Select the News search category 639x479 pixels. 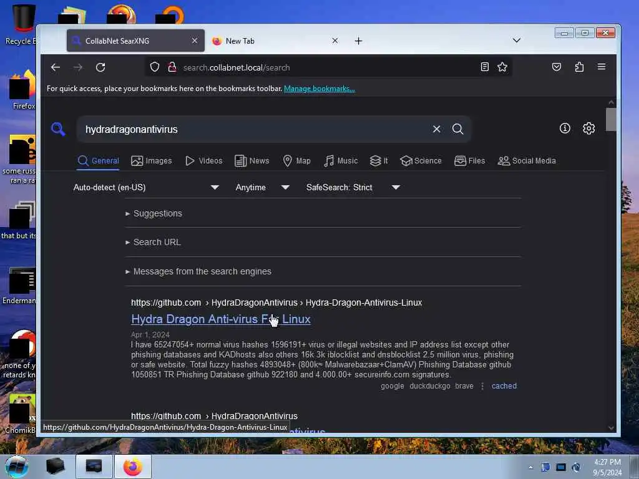pos(252,161)
